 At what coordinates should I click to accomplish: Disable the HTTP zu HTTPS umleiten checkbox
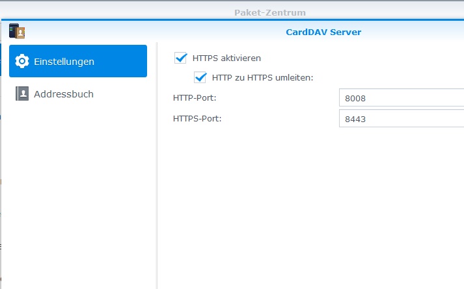coord(200,77)
